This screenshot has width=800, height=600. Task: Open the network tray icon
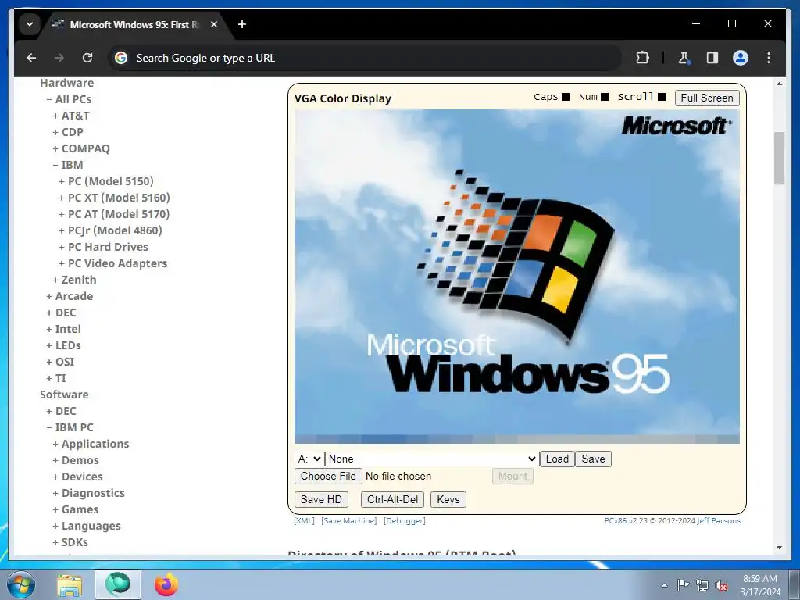tap(702, 585)
